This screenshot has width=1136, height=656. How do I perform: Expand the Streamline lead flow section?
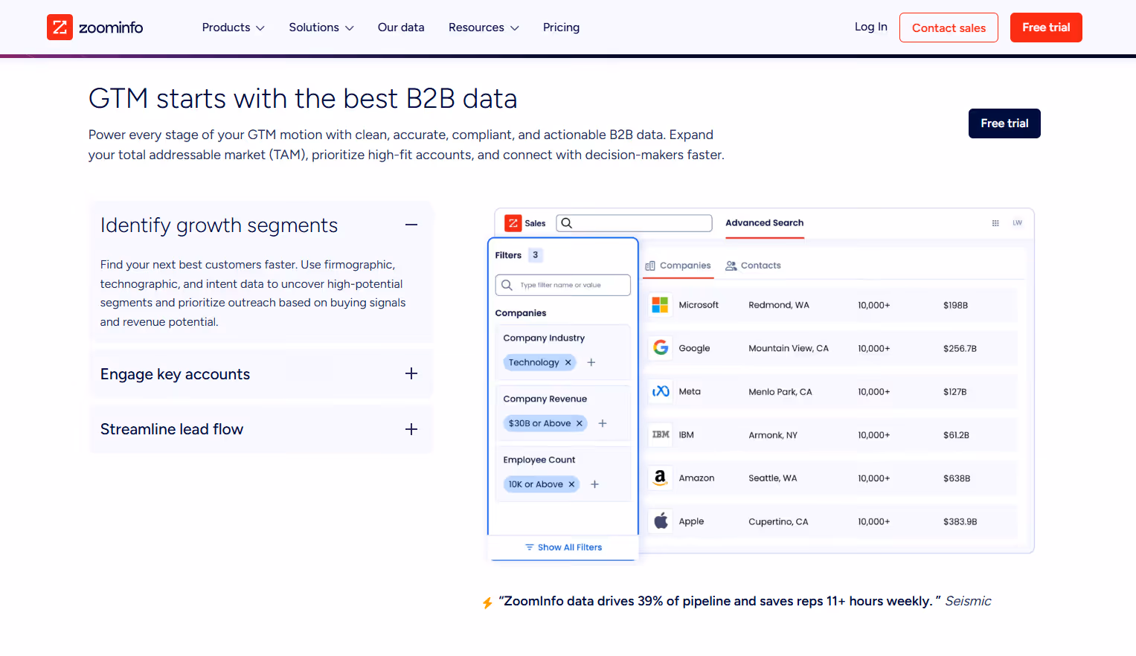(x=411, y=429)
